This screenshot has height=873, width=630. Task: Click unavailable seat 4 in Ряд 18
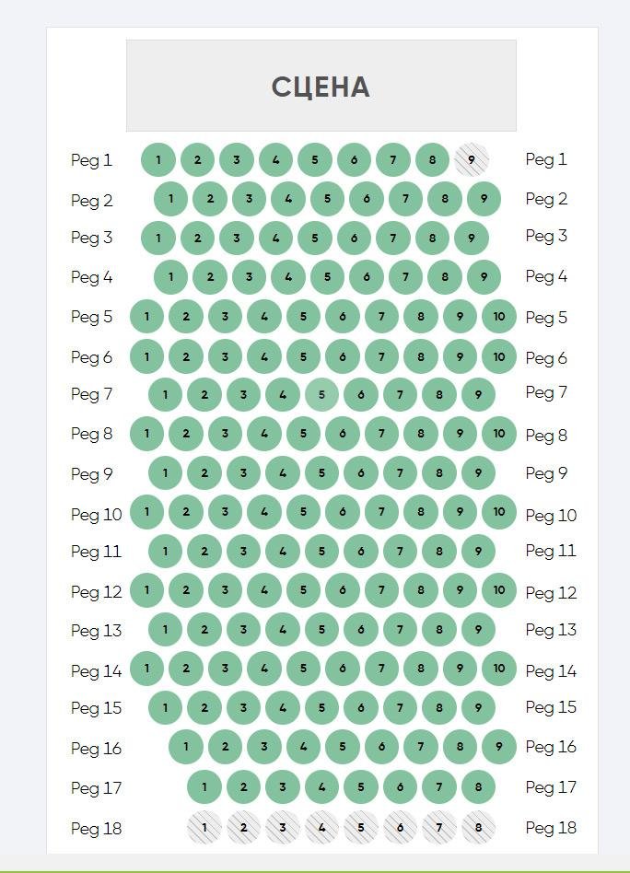click(x=322, y=827)
